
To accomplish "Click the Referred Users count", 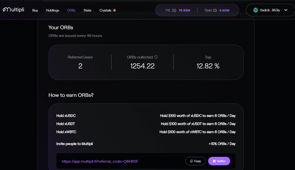I will pyautogui.click(x=80, y=66).
